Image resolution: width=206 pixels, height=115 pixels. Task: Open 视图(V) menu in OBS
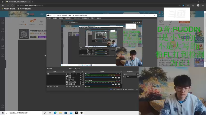click(x=61, y=18)
